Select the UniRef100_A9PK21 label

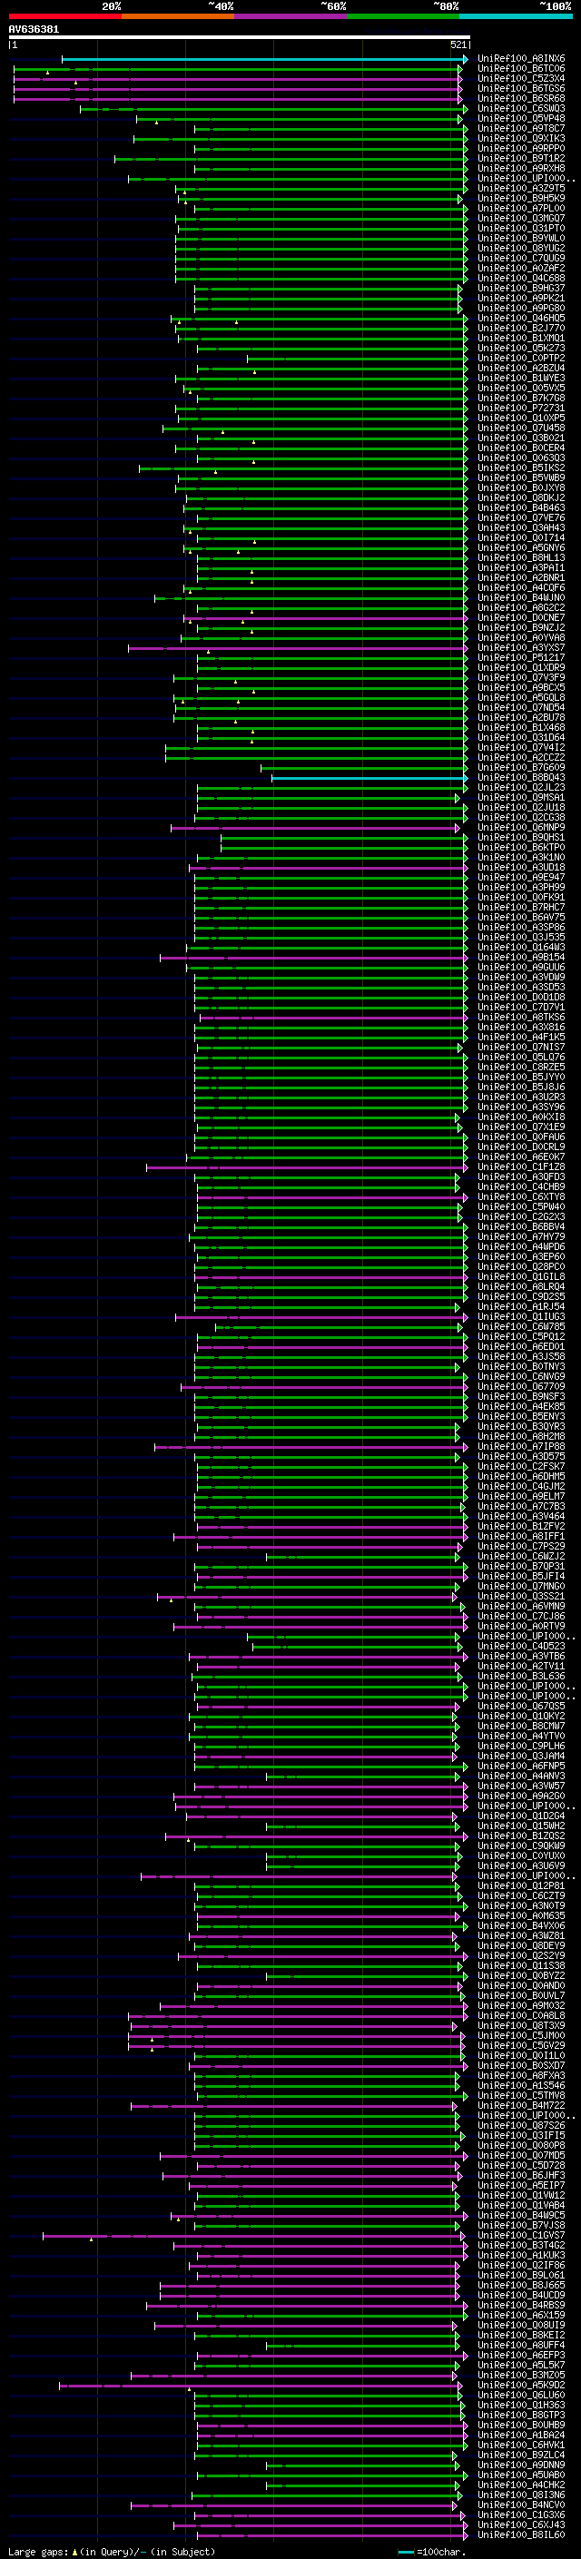pyautogui.click(x=520, y=299)
